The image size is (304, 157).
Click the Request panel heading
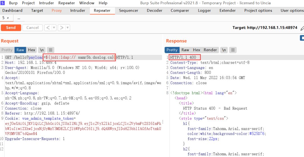pyautogui.click(x=10, y=41)
